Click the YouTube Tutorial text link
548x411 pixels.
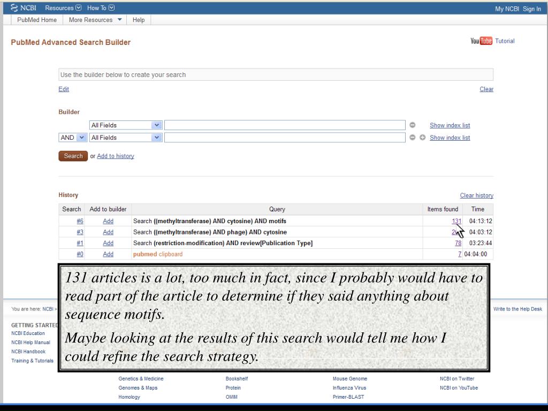coord(505,41)
